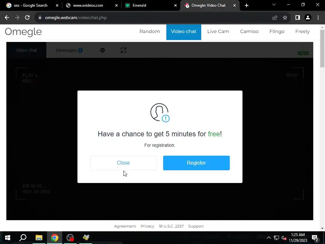Go to Camloo nav item

click(x=249, y=31)
